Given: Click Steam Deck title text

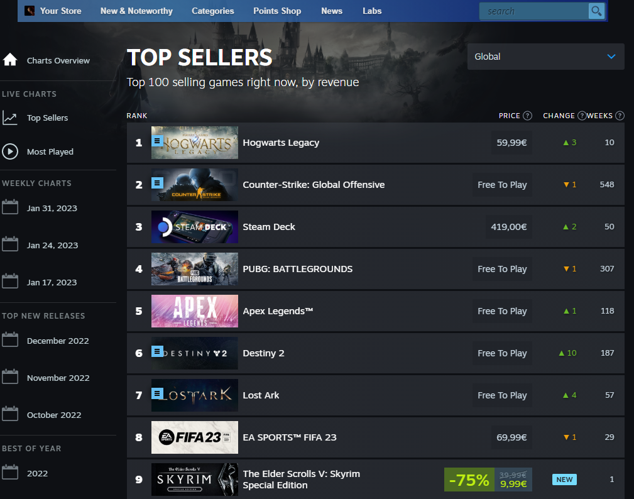Looking at the screenshot, I should 269,227.
